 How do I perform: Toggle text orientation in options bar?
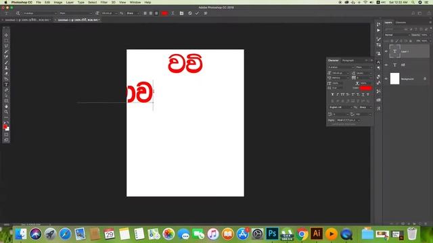(18, 13)
